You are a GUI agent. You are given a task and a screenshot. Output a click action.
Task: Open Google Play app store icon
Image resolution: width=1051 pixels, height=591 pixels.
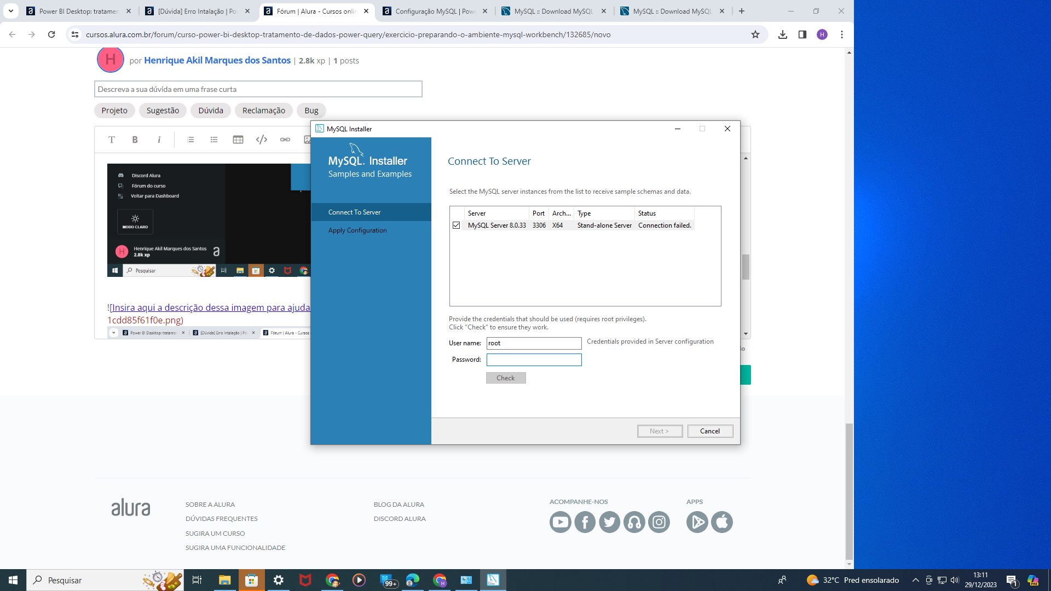[x=697, y=522]
